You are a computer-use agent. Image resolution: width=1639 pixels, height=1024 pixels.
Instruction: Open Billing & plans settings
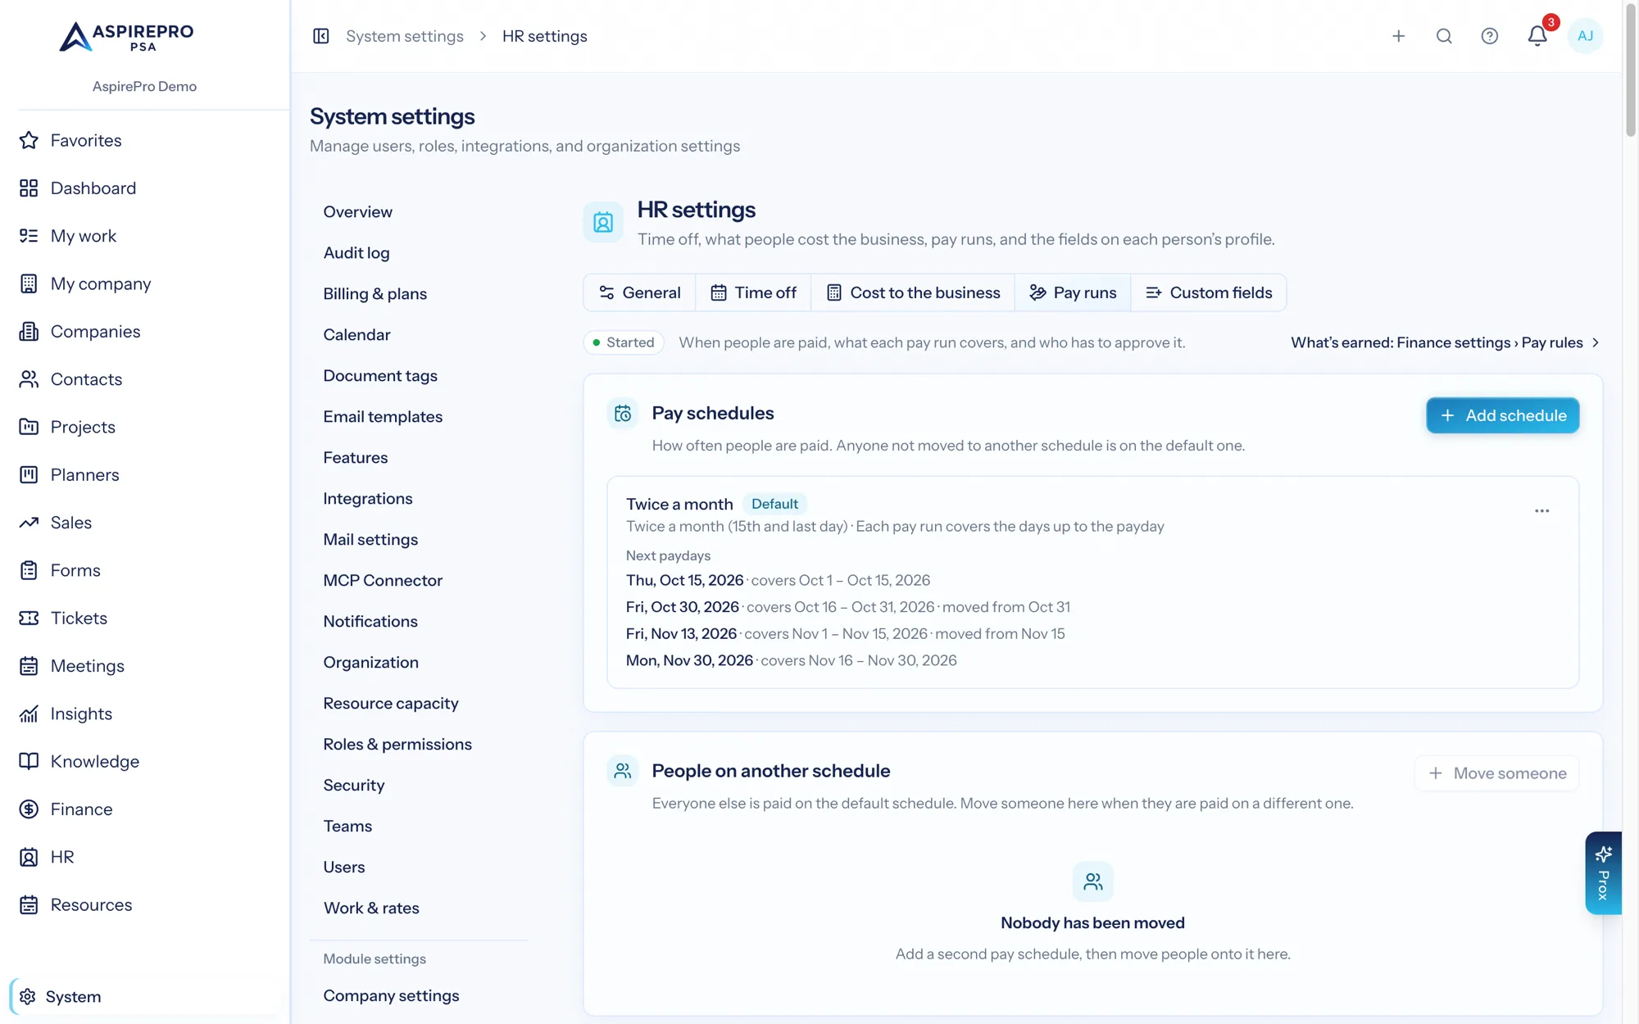click(x=375, y=294)
